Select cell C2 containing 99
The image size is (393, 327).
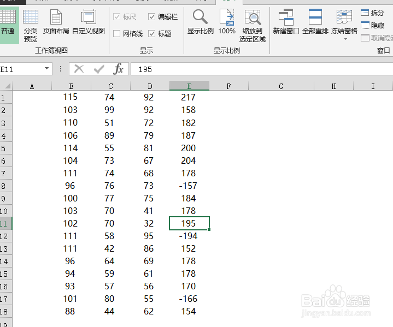coord(110,110)
